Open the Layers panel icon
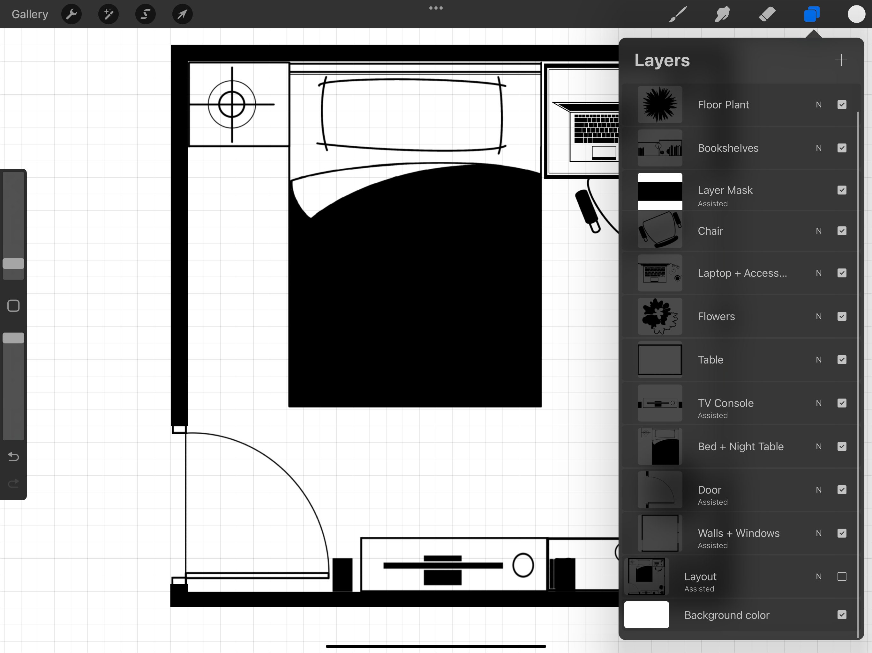Image resolution: width=872 pixels, height=653 pixels. [x=811, y=14]
